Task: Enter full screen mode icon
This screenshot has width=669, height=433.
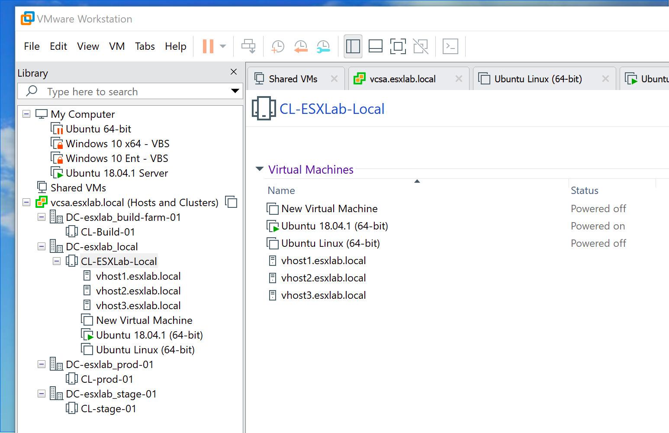Action: 398,46
